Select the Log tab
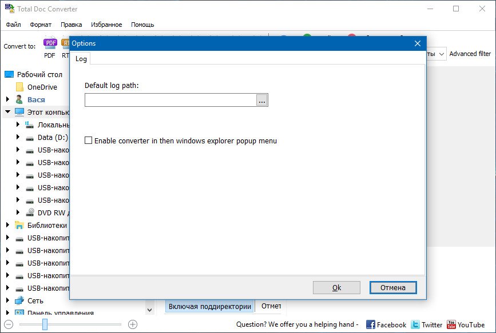496x333 pixels. pos(81,59)
